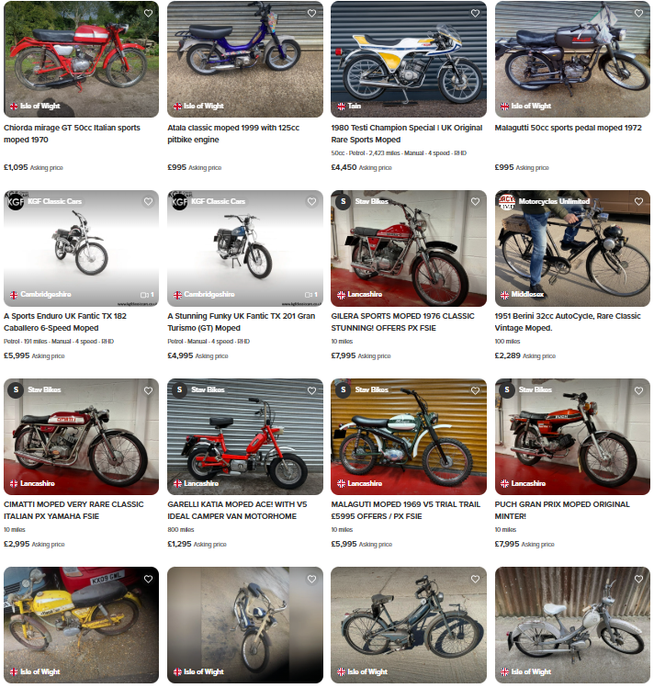This screenshot has width=654, height=688.
Task: Favorite the Chiorda mirage GT listing heart
Action: (148, 13)
